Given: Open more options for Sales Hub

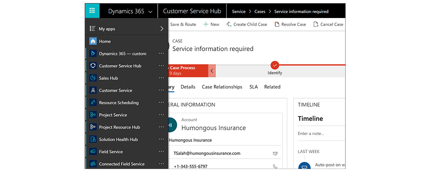Looking at the screenshot, I should tap(162, 78).
